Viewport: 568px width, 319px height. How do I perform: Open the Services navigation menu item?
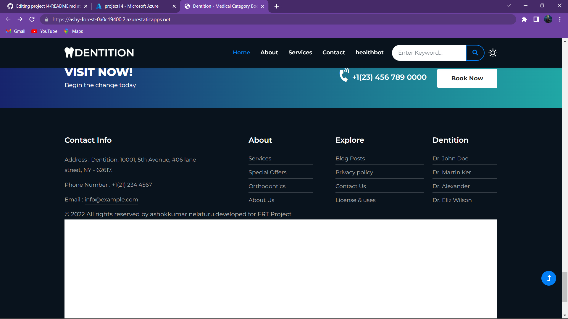[x=300, y=52]
